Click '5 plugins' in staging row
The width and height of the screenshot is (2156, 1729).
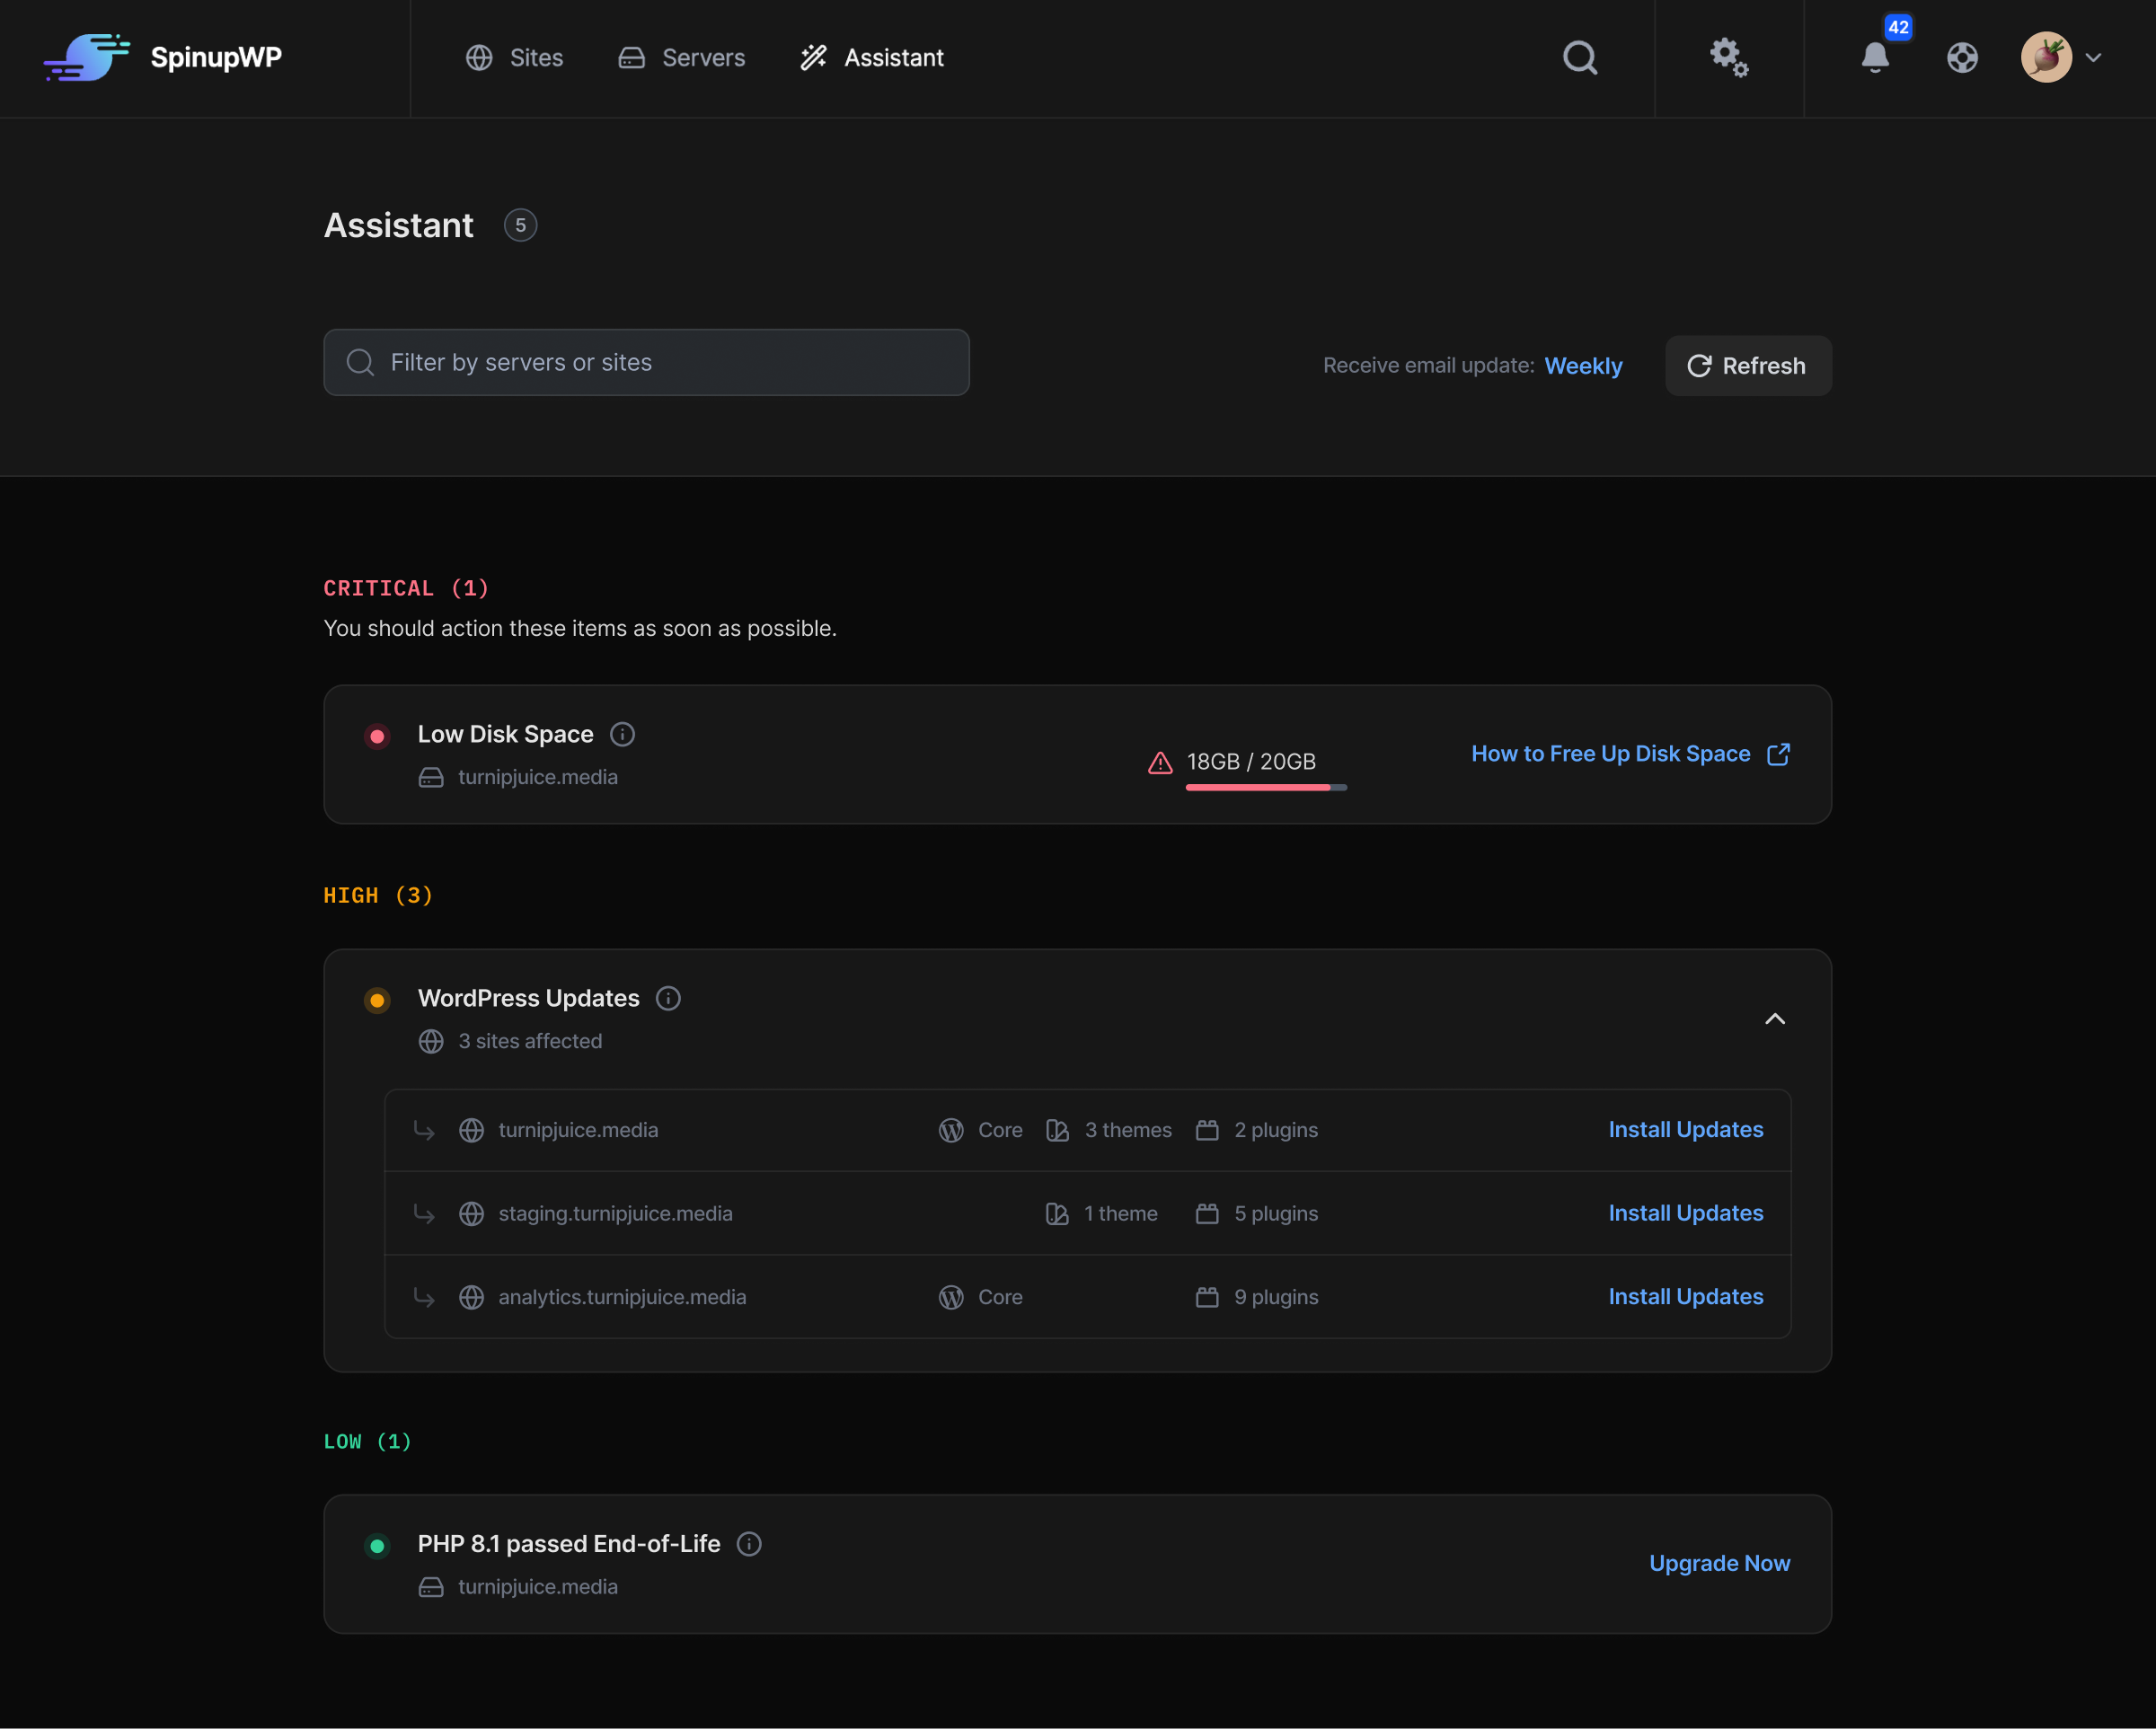(1276, 1213)
